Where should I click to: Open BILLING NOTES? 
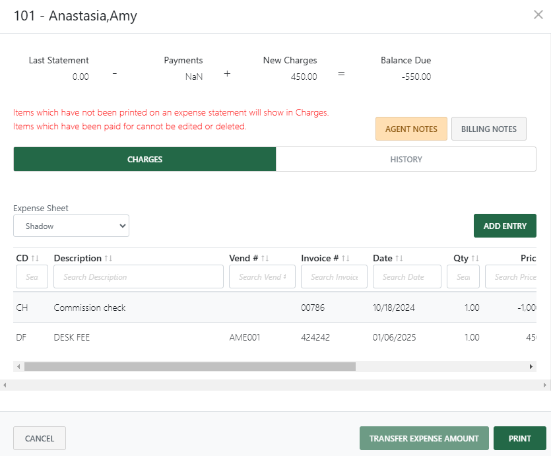[x=488, y=129]
